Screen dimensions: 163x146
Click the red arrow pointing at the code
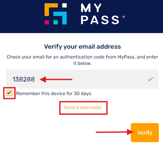(56, 79)
